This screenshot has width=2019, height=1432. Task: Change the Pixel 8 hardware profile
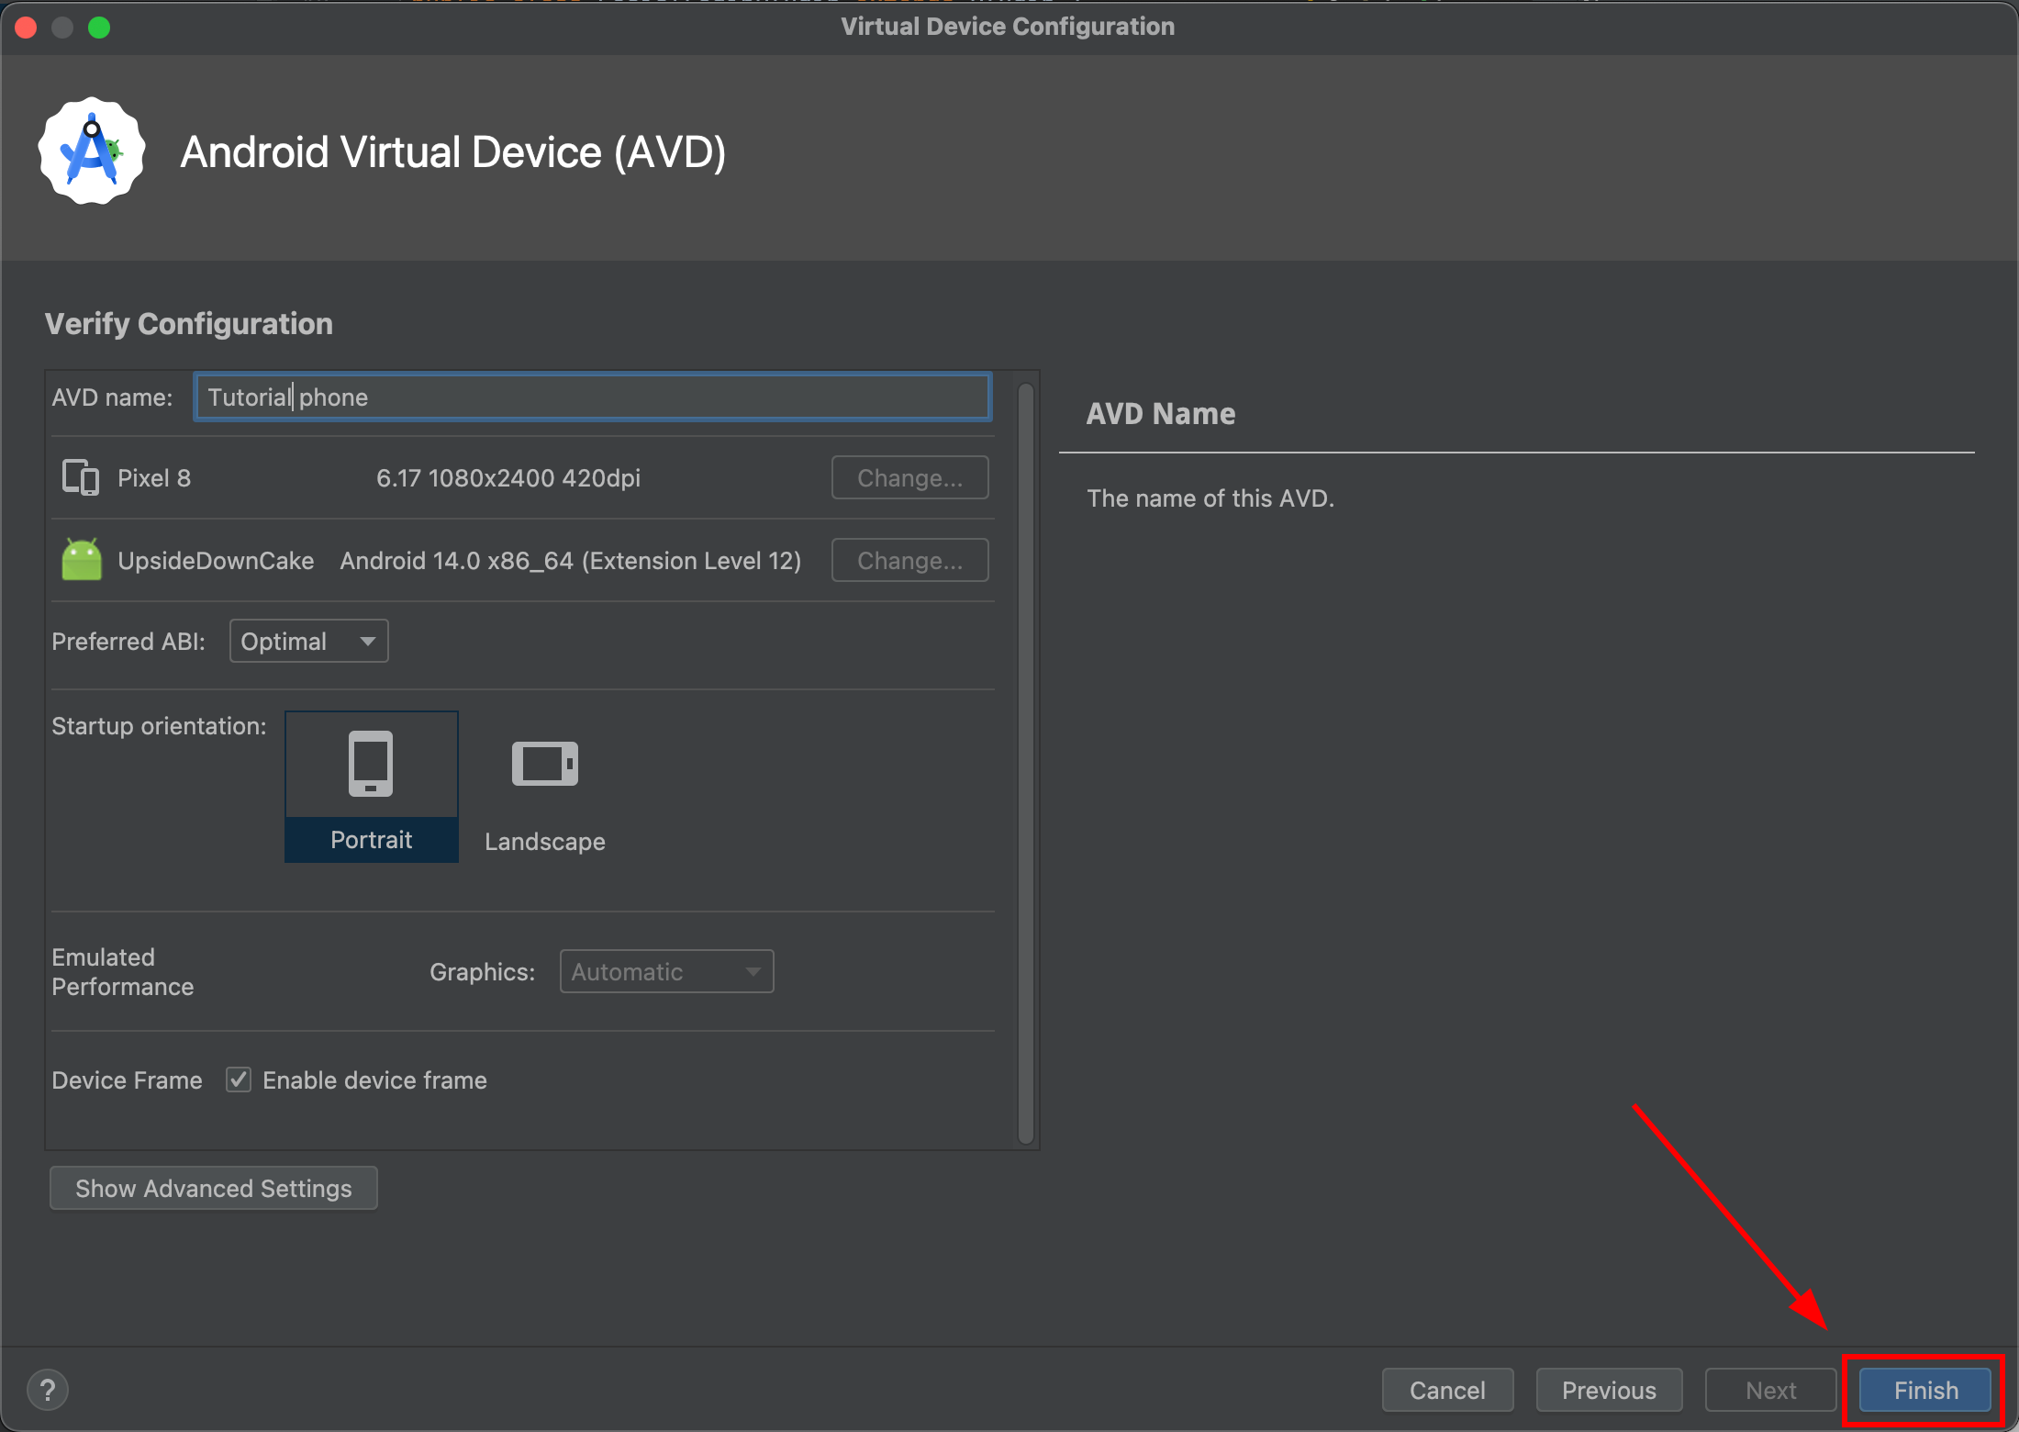click(x=909, y=477)
